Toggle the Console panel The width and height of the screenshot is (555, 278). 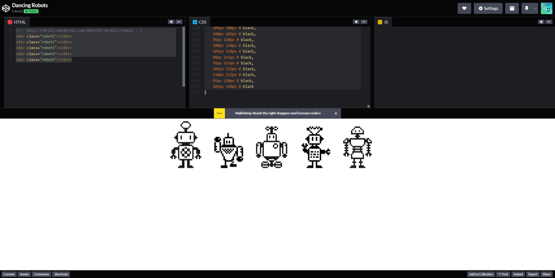[x=9, y=274]
